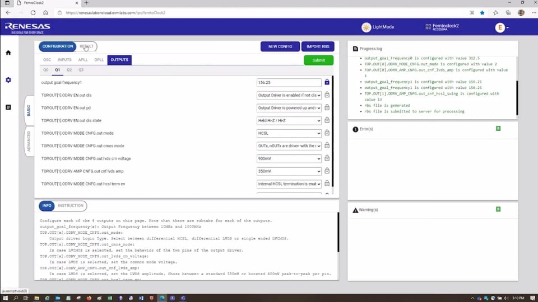Click the Error(s) exclamation icon

[x=355, y=129]
